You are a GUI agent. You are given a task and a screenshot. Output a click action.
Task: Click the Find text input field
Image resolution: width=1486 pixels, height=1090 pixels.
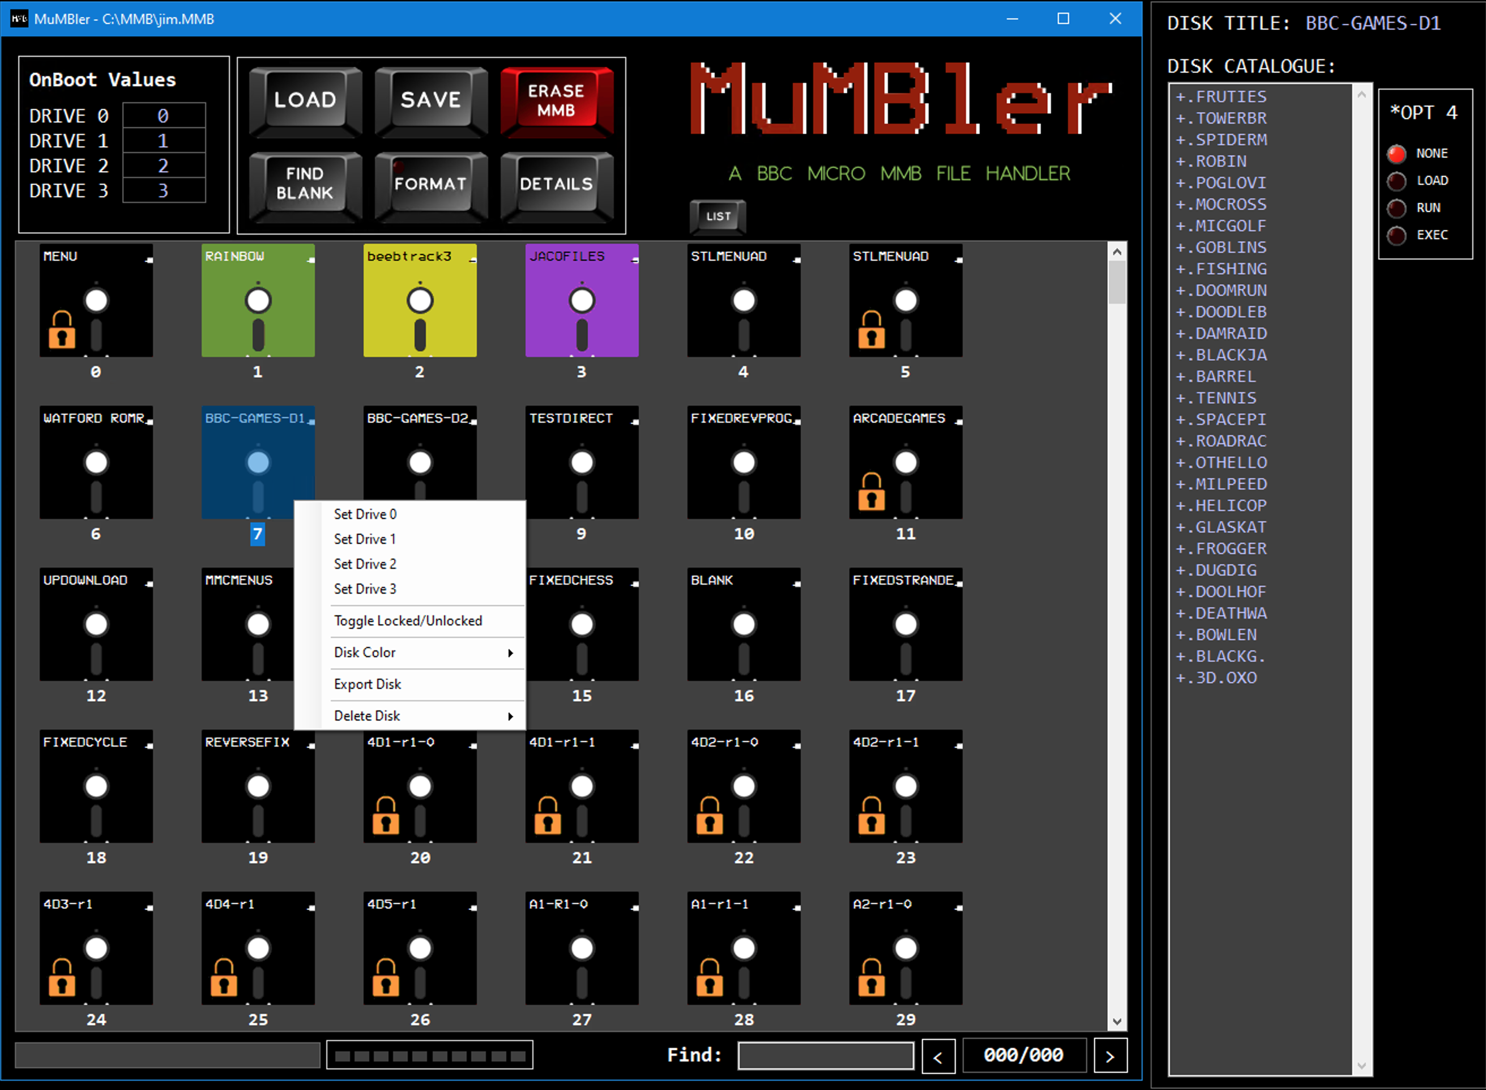pyautogui.click(x=826, y=1055)
